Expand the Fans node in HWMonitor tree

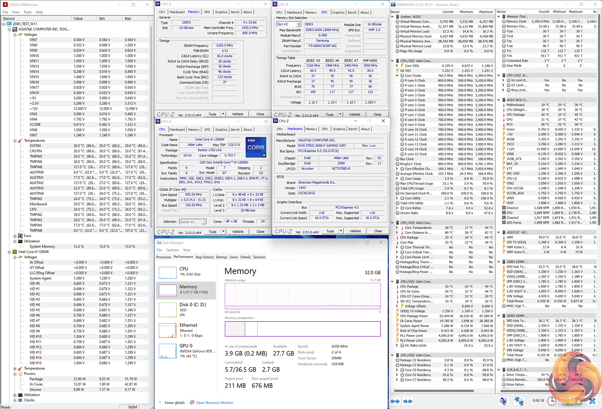[x=15, y=236]
